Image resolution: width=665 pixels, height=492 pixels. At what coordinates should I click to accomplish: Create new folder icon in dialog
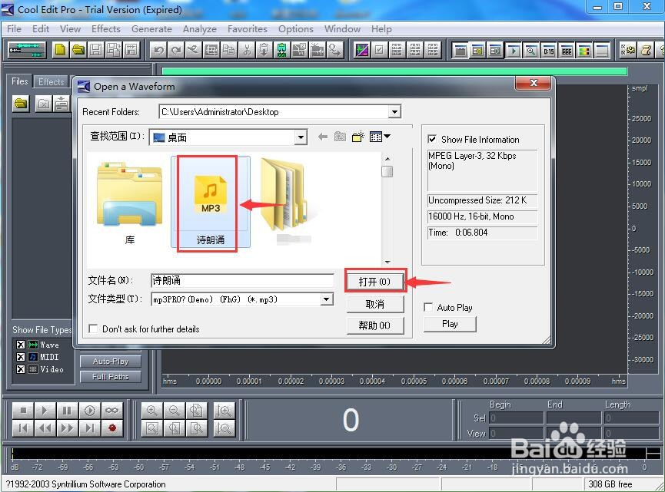[358, 137]
